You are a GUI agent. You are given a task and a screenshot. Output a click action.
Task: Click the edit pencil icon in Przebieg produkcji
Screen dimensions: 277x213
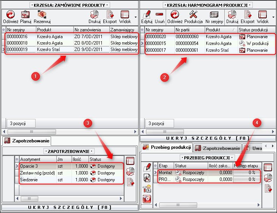147,167
